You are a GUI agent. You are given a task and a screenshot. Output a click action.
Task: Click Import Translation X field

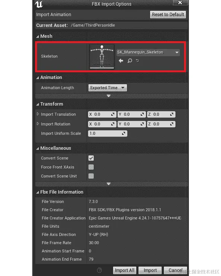tap(102, 115)
